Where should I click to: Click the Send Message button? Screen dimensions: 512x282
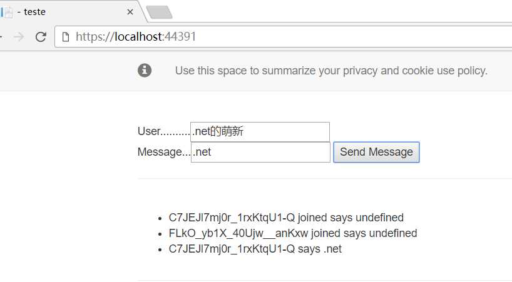click(377, 152)
